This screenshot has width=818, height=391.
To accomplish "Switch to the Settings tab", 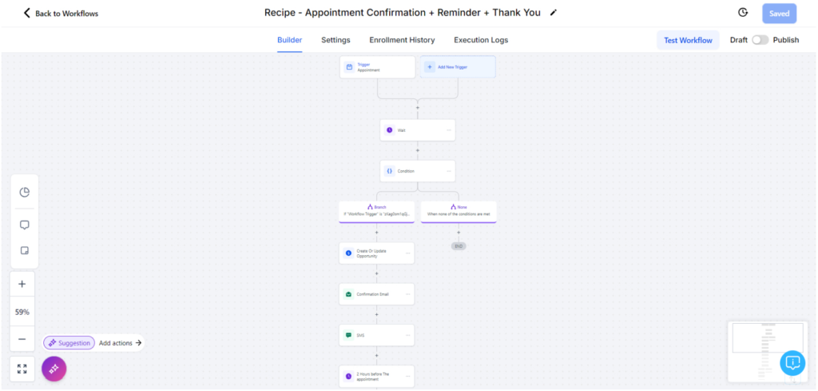I will point(336,40).
